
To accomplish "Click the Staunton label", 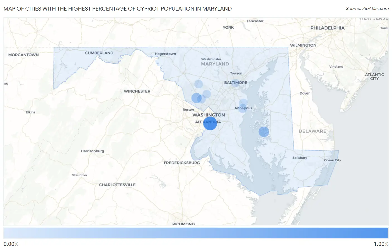I will click(79, 175).
